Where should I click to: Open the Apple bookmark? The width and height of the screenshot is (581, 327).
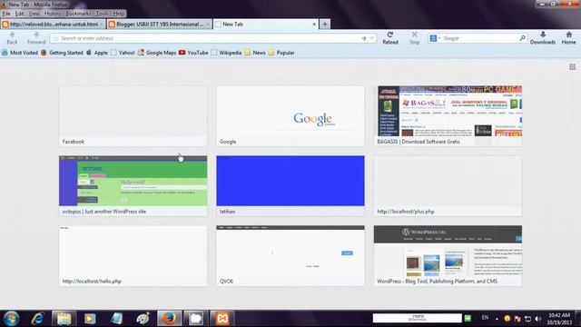click(x=97, y=53)
